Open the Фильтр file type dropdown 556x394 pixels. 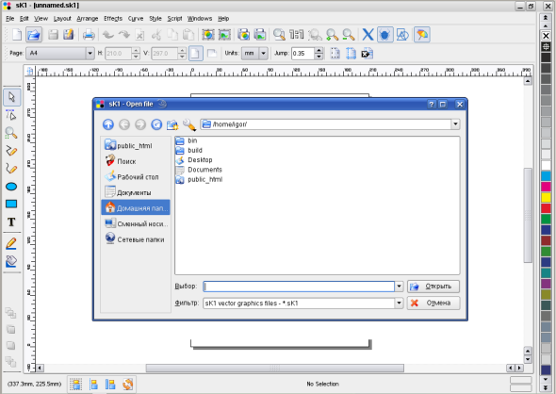[x=399, y=304]
